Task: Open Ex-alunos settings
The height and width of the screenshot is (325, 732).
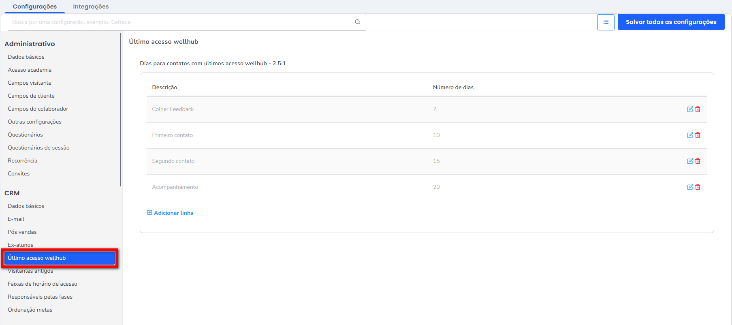Action: pos(20,245)
